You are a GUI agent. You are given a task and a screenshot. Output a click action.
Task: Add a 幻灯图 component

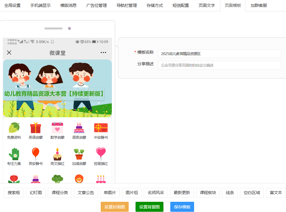click(36, 193)
